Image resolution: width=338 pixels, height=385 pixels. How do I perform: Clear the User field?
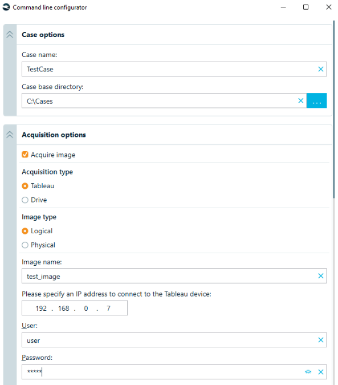(320, 340)
